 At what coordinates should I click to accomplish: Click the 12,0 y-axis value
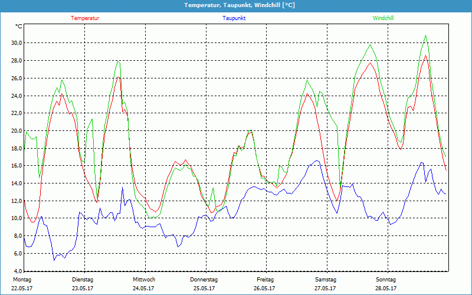(17, 201)
